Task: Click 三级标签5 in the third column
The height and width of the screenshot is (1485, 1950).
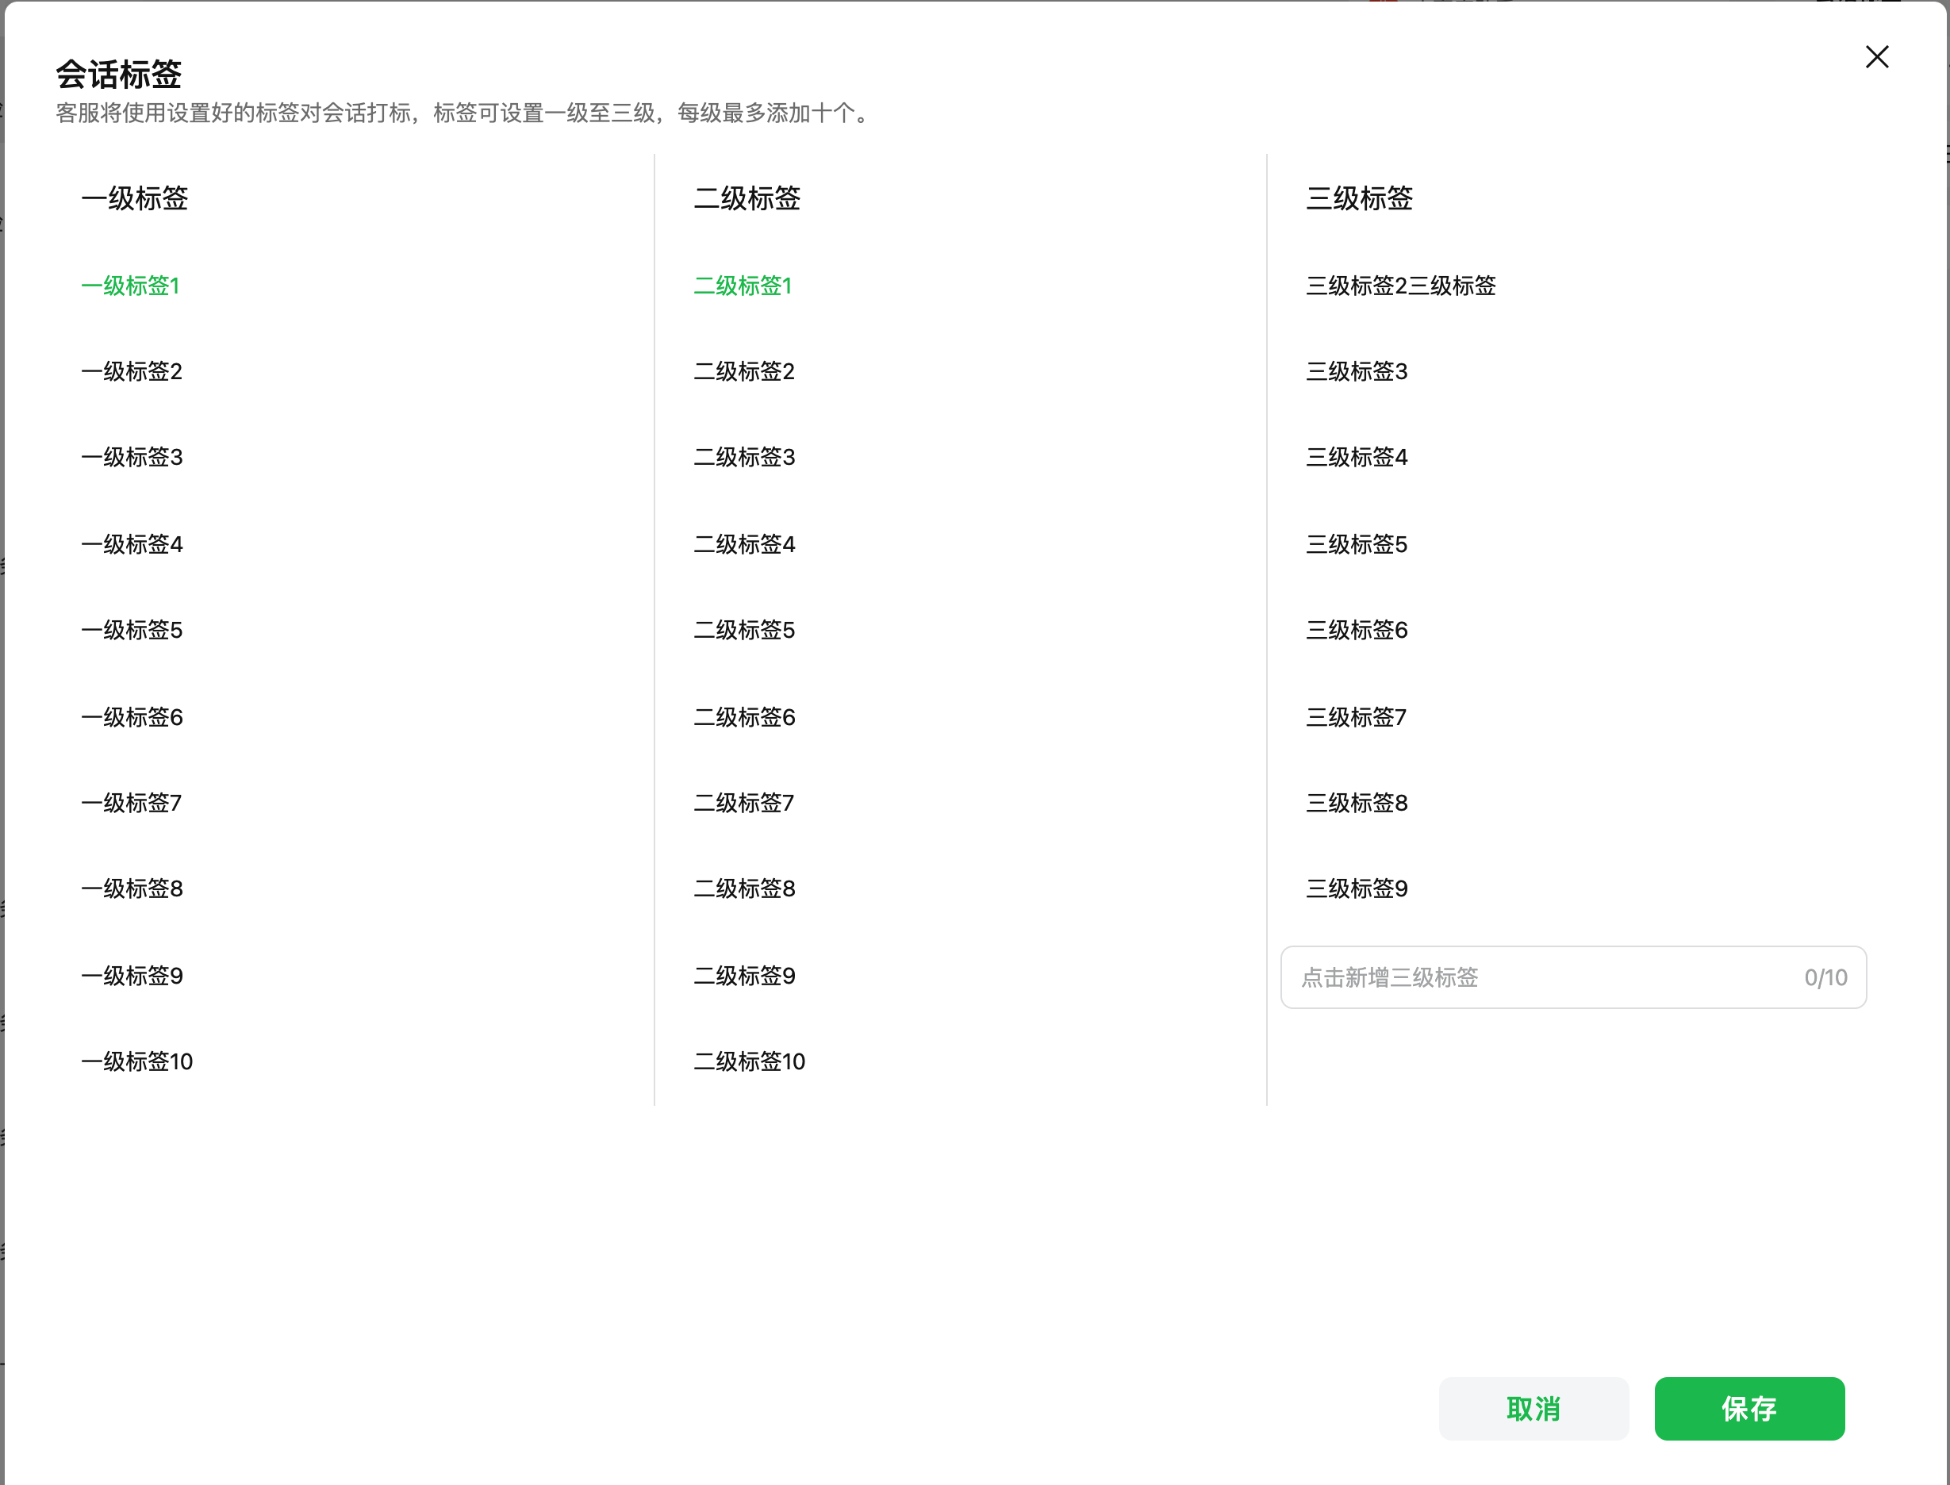Action: 1357,544
